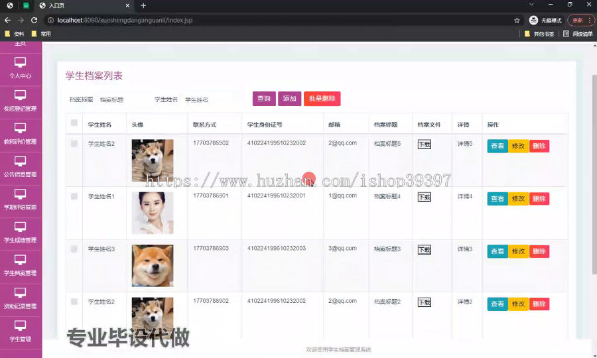This screenshot has height=358, width=597.
Task: Download file for 档案标题3 row
Action: point(424,249)
